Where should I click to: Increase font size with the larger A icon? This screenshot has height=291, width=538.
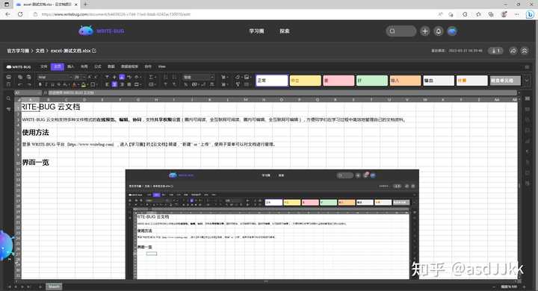(x=89, y=77)
